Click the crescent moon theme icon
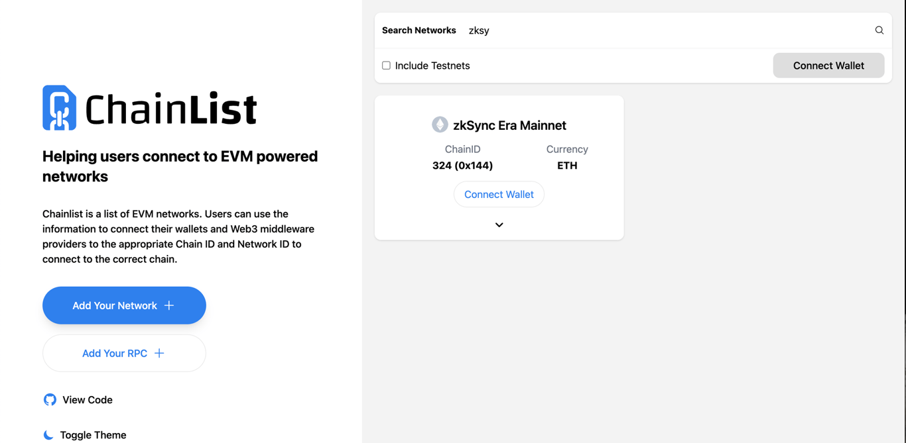This screenshot has height=443, width=906. (48, 435)
